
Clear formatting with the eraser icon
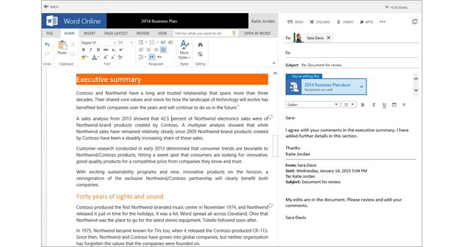pyautogui.click(x=120, y=57)
